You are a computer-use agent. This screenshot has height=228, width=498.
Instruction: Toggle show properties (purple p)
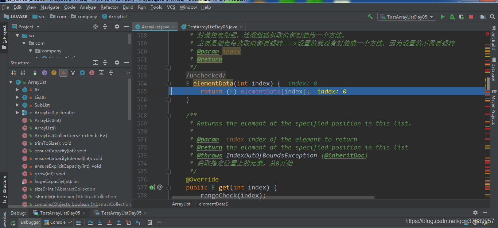click(44, 73)
